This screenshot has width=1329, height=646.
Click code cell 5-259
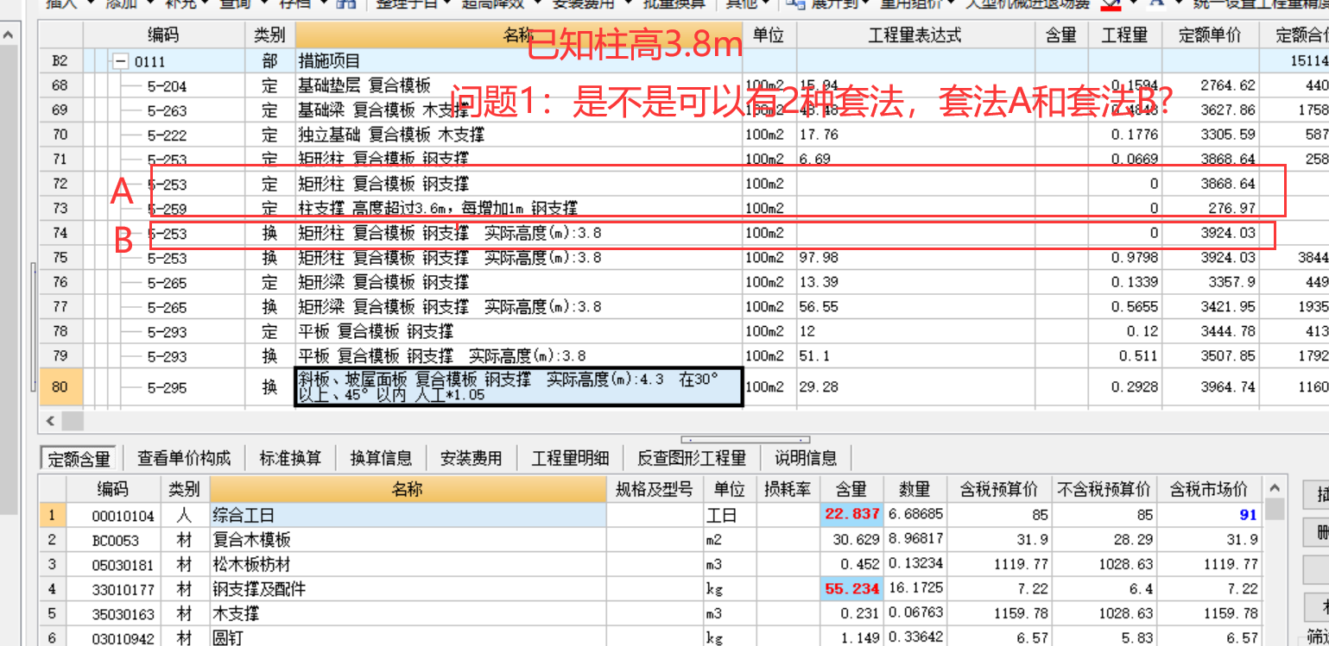[167, 209]
